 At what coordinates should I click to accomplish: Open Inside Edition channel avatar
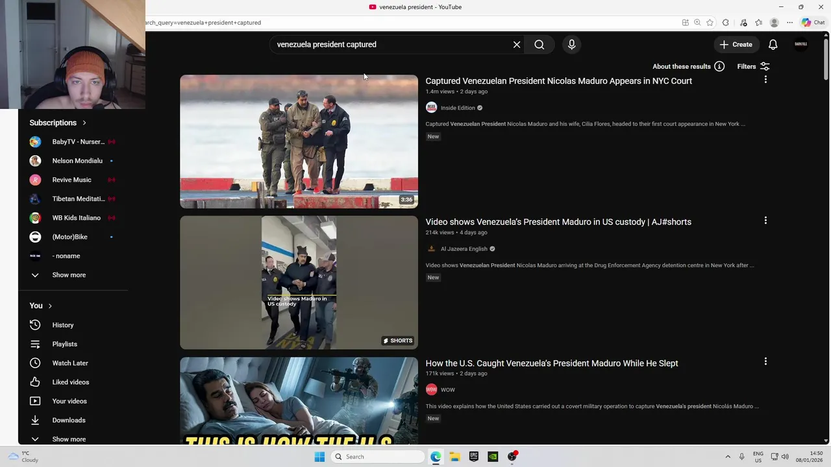431,108
